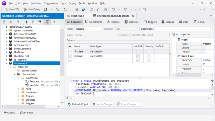Click the table Name input field
The image size is (215, 121).
point(88,29)
